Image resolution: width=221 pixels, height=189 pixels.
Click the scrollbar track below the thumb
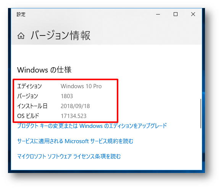(200, 148)
